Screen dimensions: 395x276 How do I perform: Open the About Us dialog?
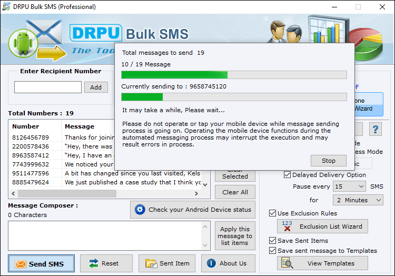click(x=228, y=263)
